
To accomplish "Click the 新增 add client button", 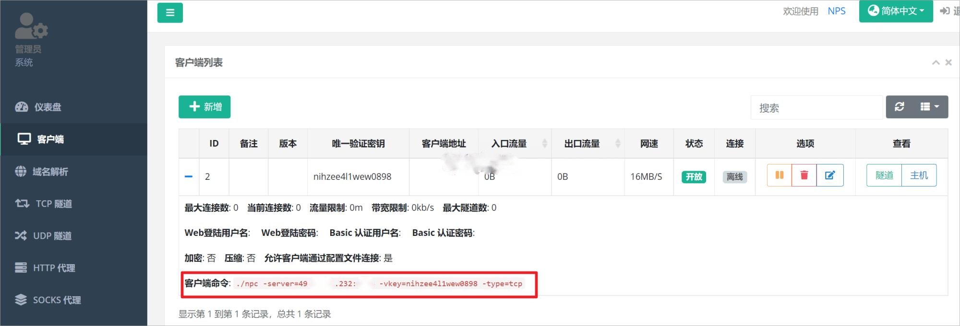I will tap(204, 106).
